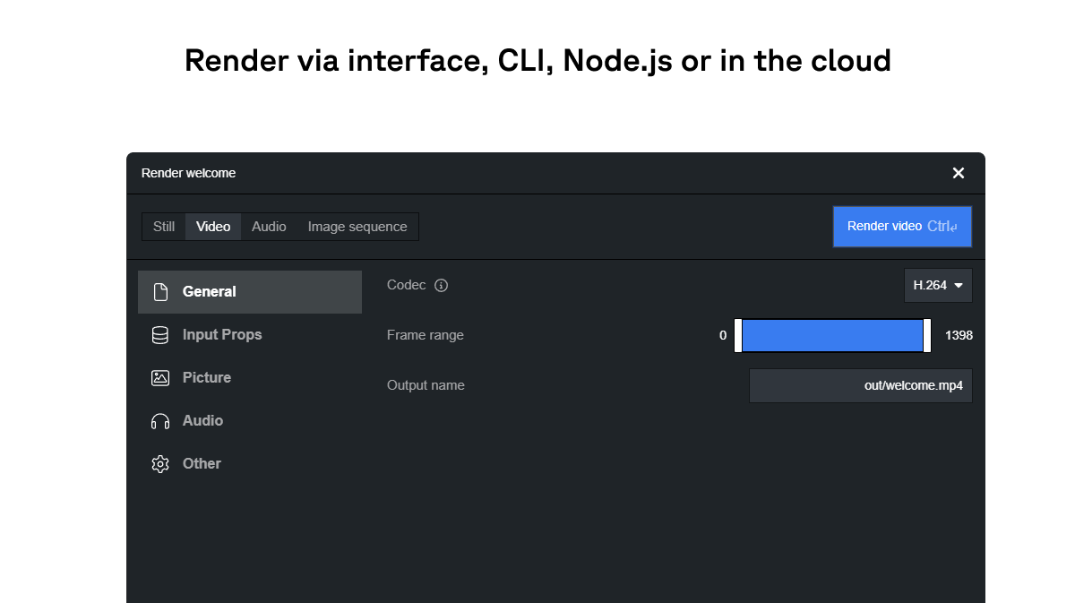This screenshot has height=603, width=1075.
Task: Click the right handle of frame range slider
Action: coord(927,335)
